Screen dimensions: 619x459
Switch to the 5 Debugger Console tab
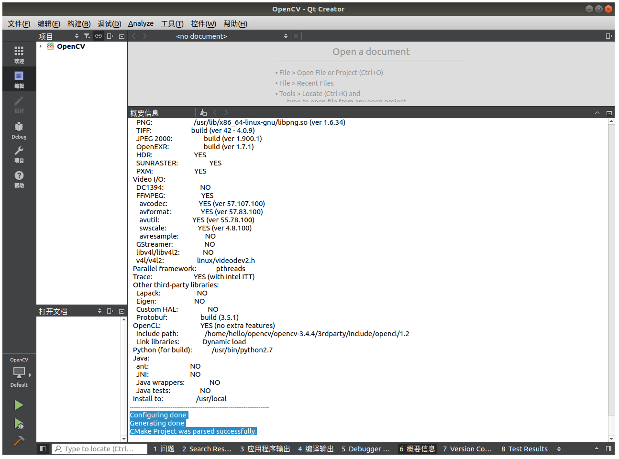point(365,448)
